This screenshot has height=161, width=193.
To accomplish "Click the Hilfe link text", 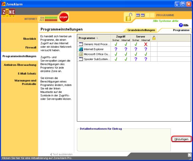I will click(x=186, y=25).
